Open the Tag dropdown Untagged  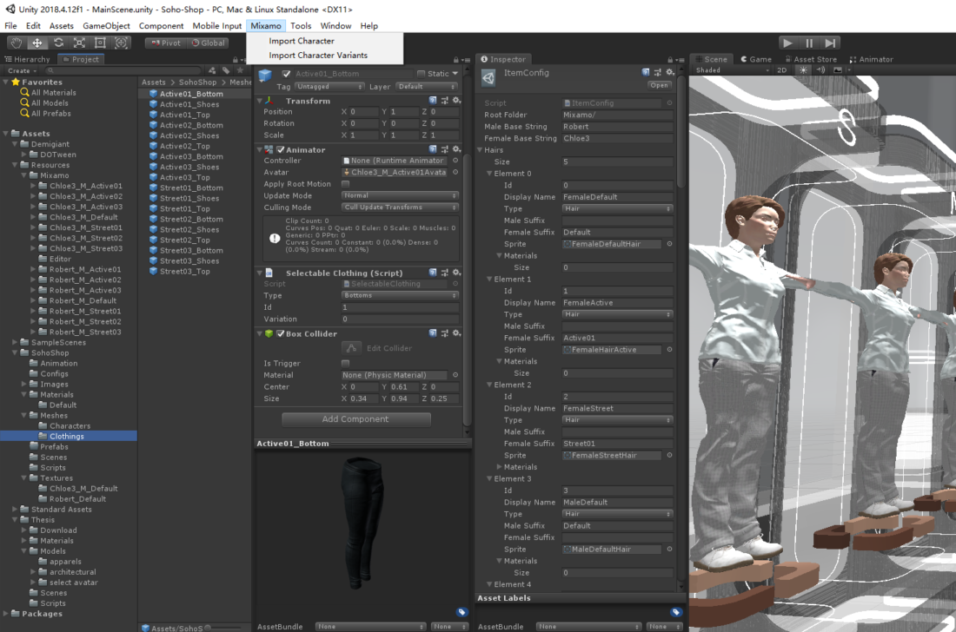click(330, 87)
